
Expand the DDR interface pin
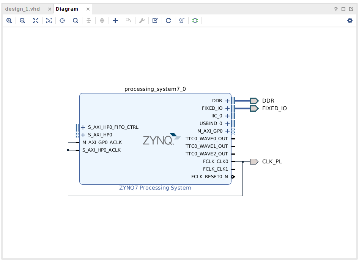pyautogui.click(x=227, y=100)
